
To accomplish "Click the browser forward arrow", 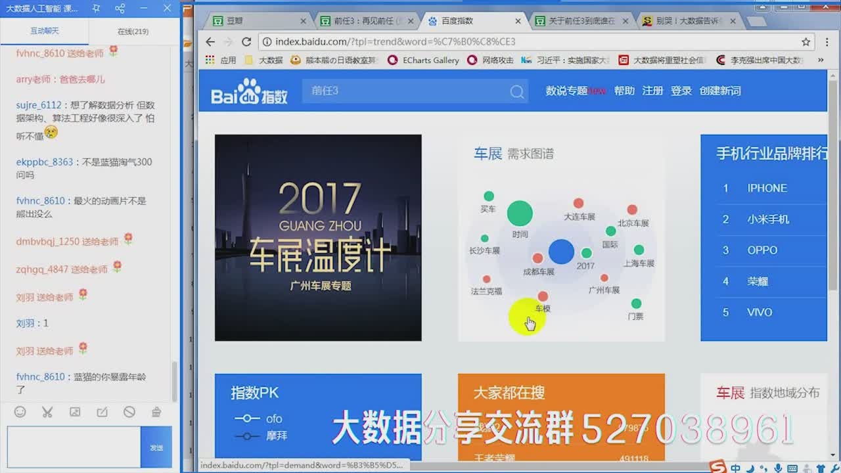I will click(x=228, y=41).
